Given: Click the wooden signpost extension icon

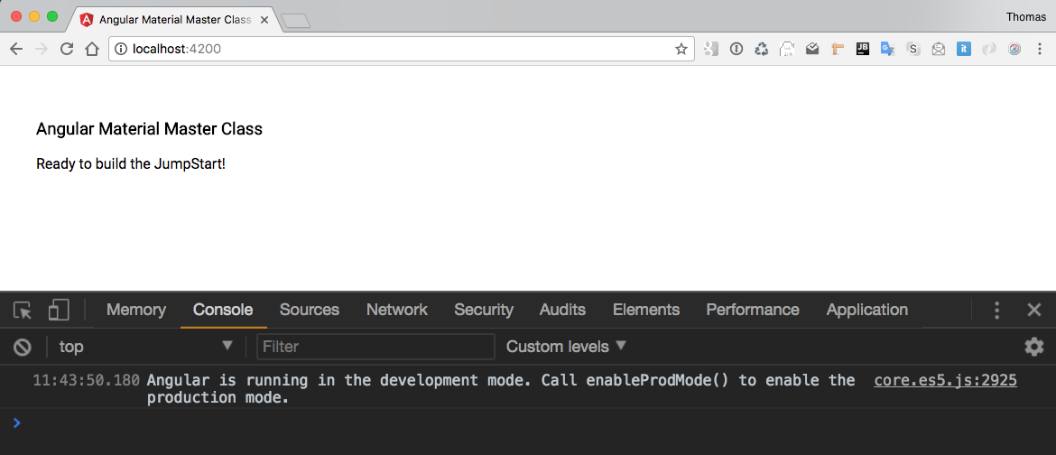Looking at the screenshot, I should [x=837, y=49].
